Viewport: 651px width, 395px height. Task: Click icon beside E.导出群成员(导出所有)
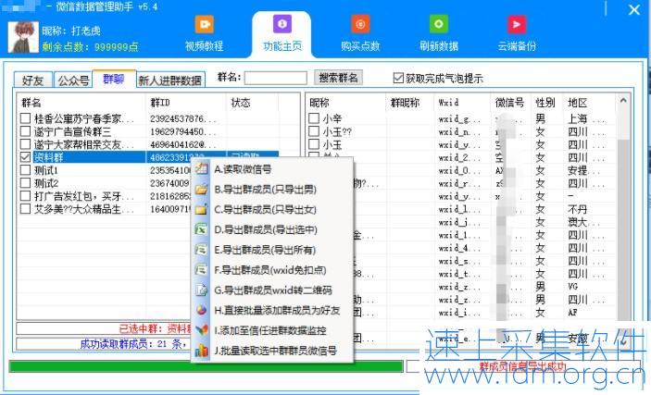click(x=201, y=250)
